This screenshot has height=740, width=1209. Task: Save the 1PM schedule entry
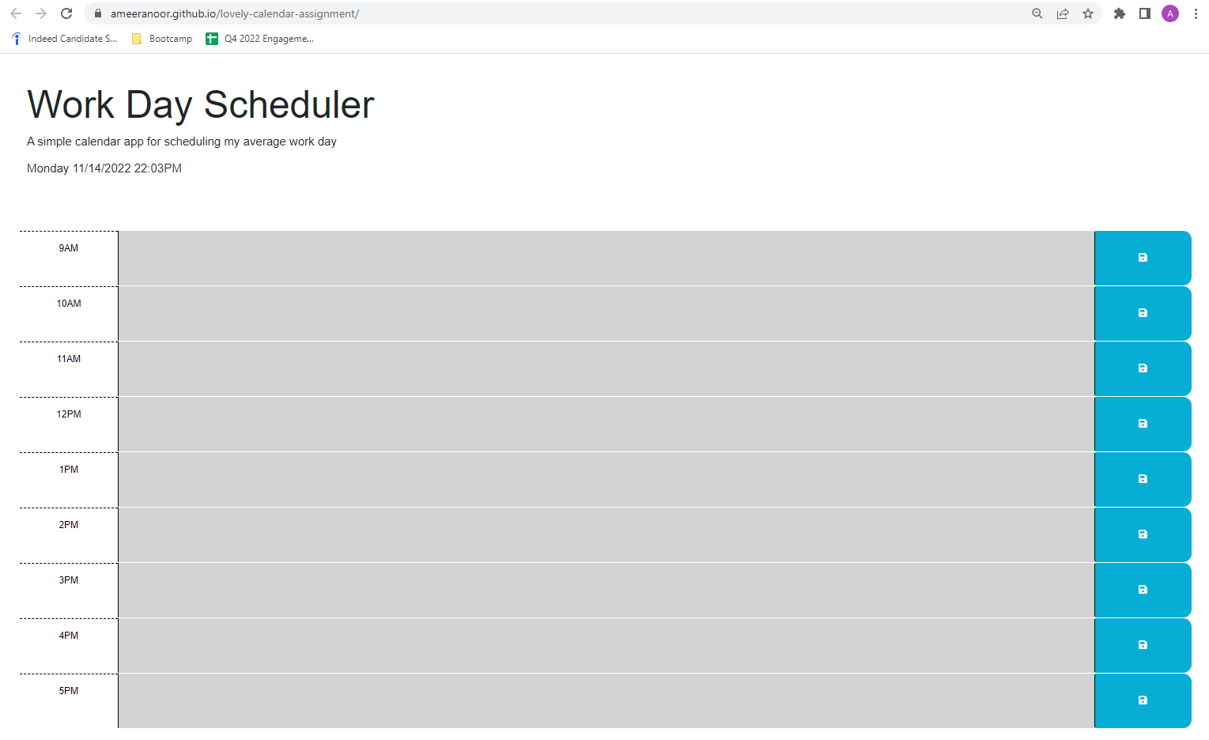(x=1142, y=479)
